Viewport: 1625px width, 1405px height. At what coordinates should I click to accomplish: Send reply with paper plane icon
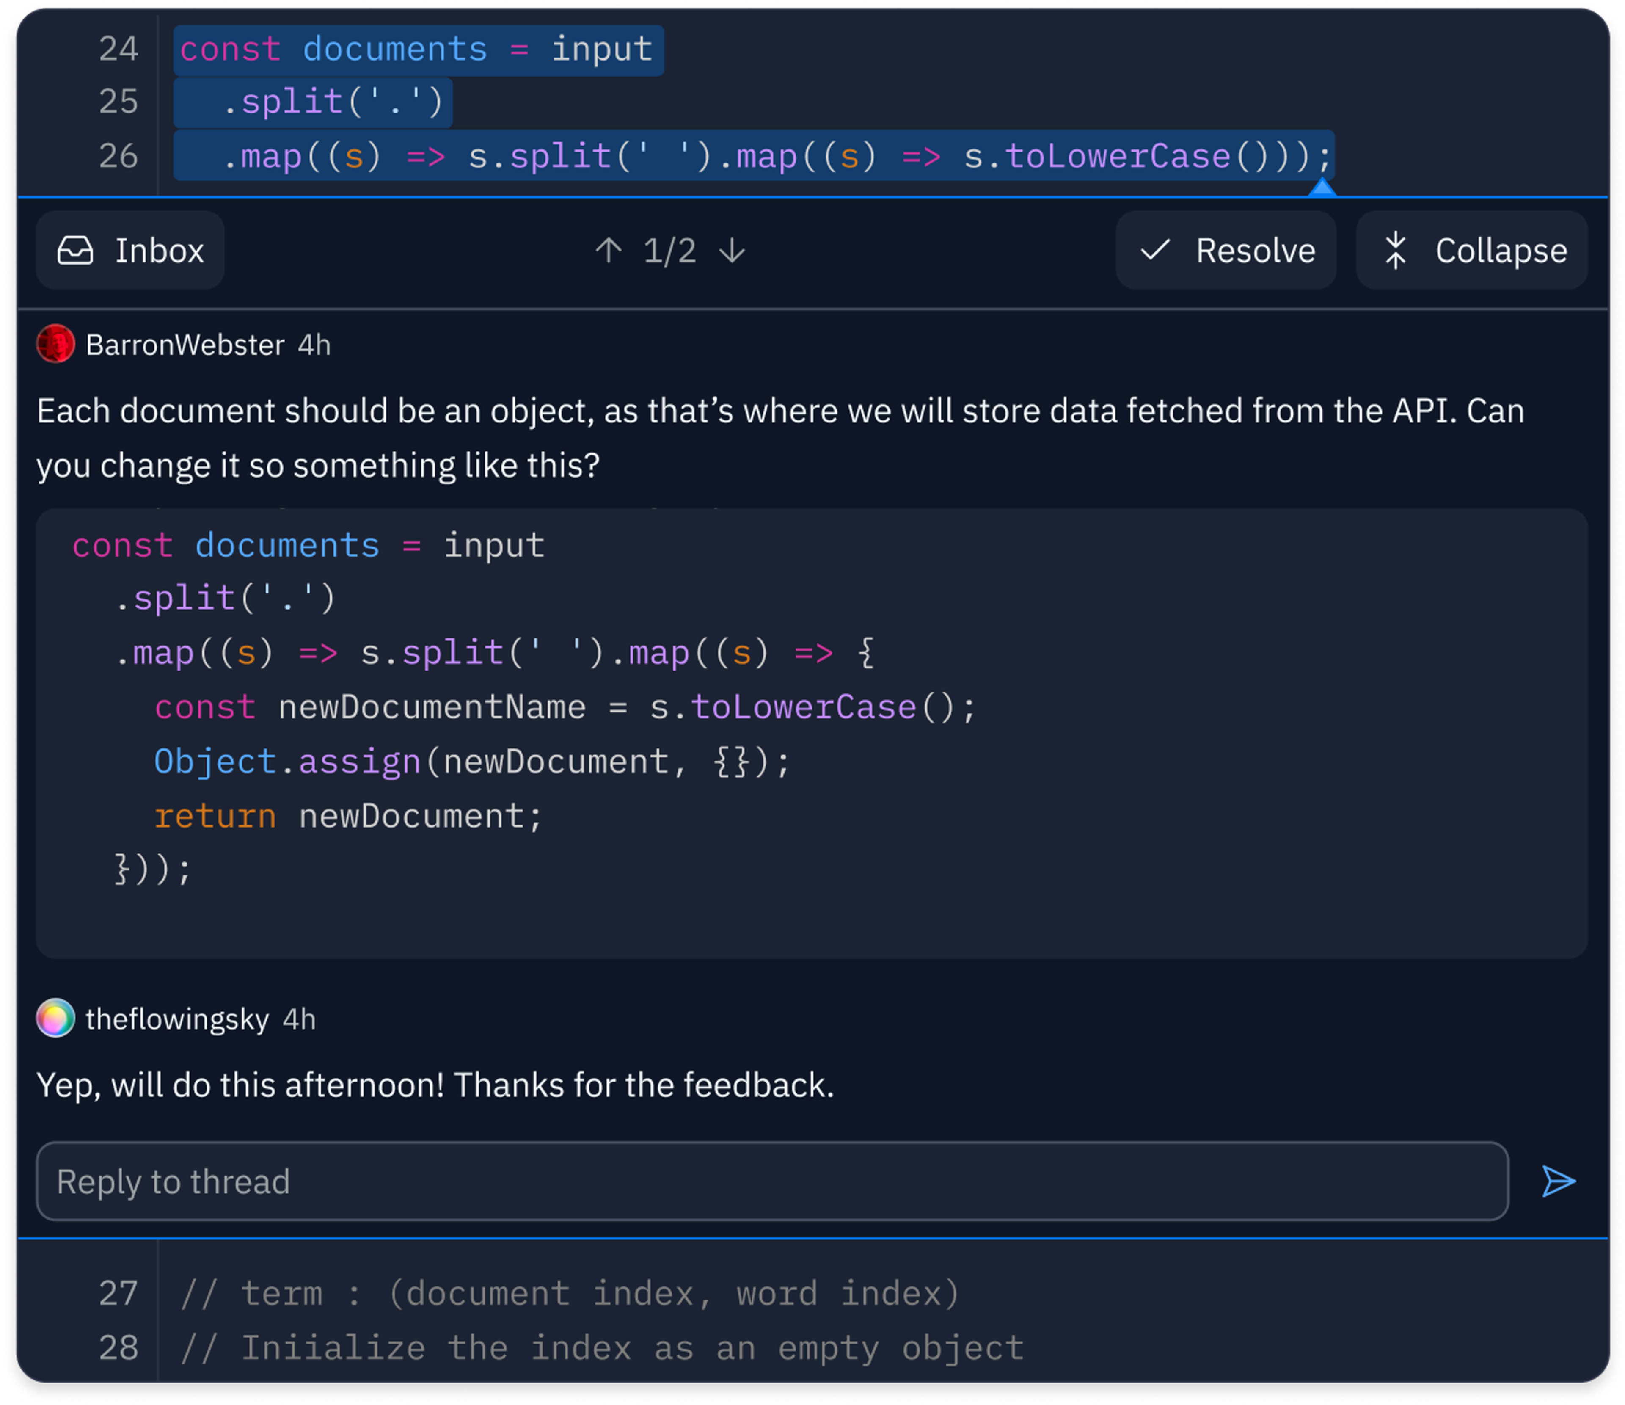[x=1558, y=1181]
